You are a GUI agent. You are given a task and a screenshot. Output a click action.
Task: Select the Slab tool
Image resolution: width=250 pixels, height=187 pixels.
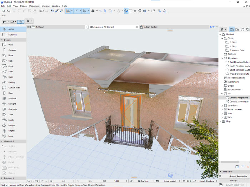pyautogui.click(x=13, y=61)
